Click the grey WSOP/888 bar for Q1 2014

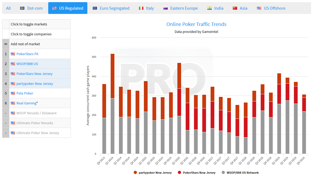[113, 126]
